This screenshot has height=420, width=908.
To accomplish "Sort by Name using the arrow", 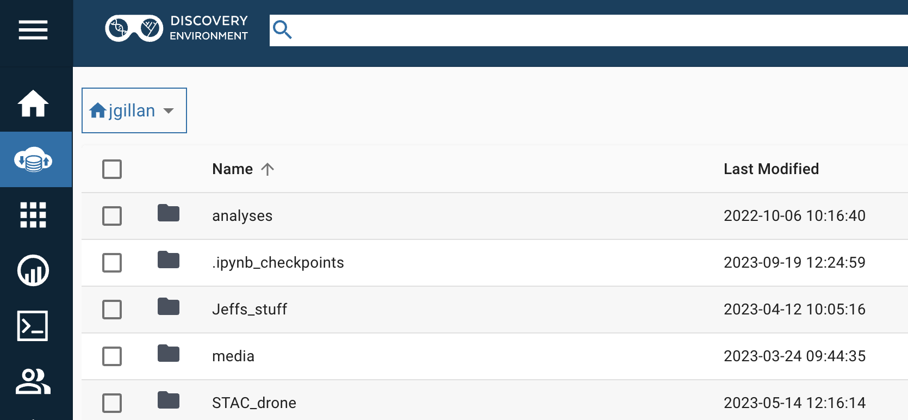I will pos(267,169).
